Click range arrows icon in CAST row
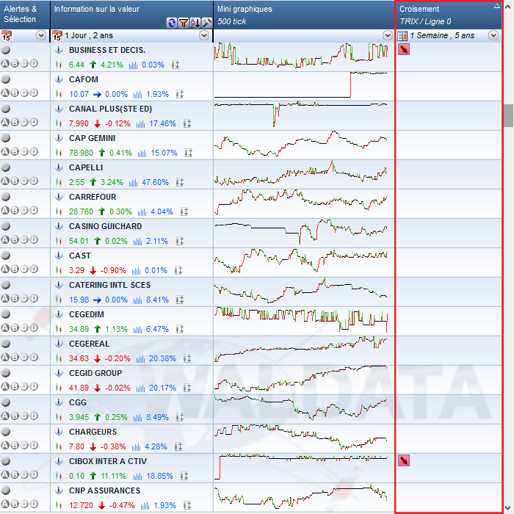 coord(178,270)
